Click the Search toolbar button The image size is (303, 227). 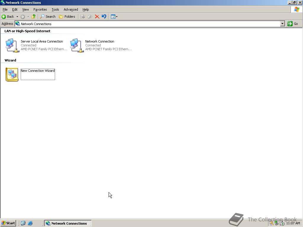pyautogui.click(x=48, y=17)
